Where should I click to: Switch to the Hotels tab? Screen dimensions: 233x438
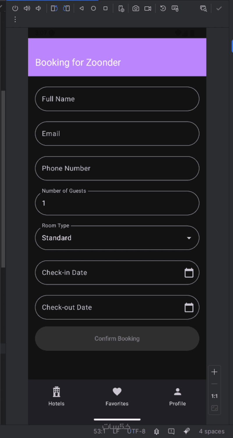pyautogui.click(x=56, y=396)
